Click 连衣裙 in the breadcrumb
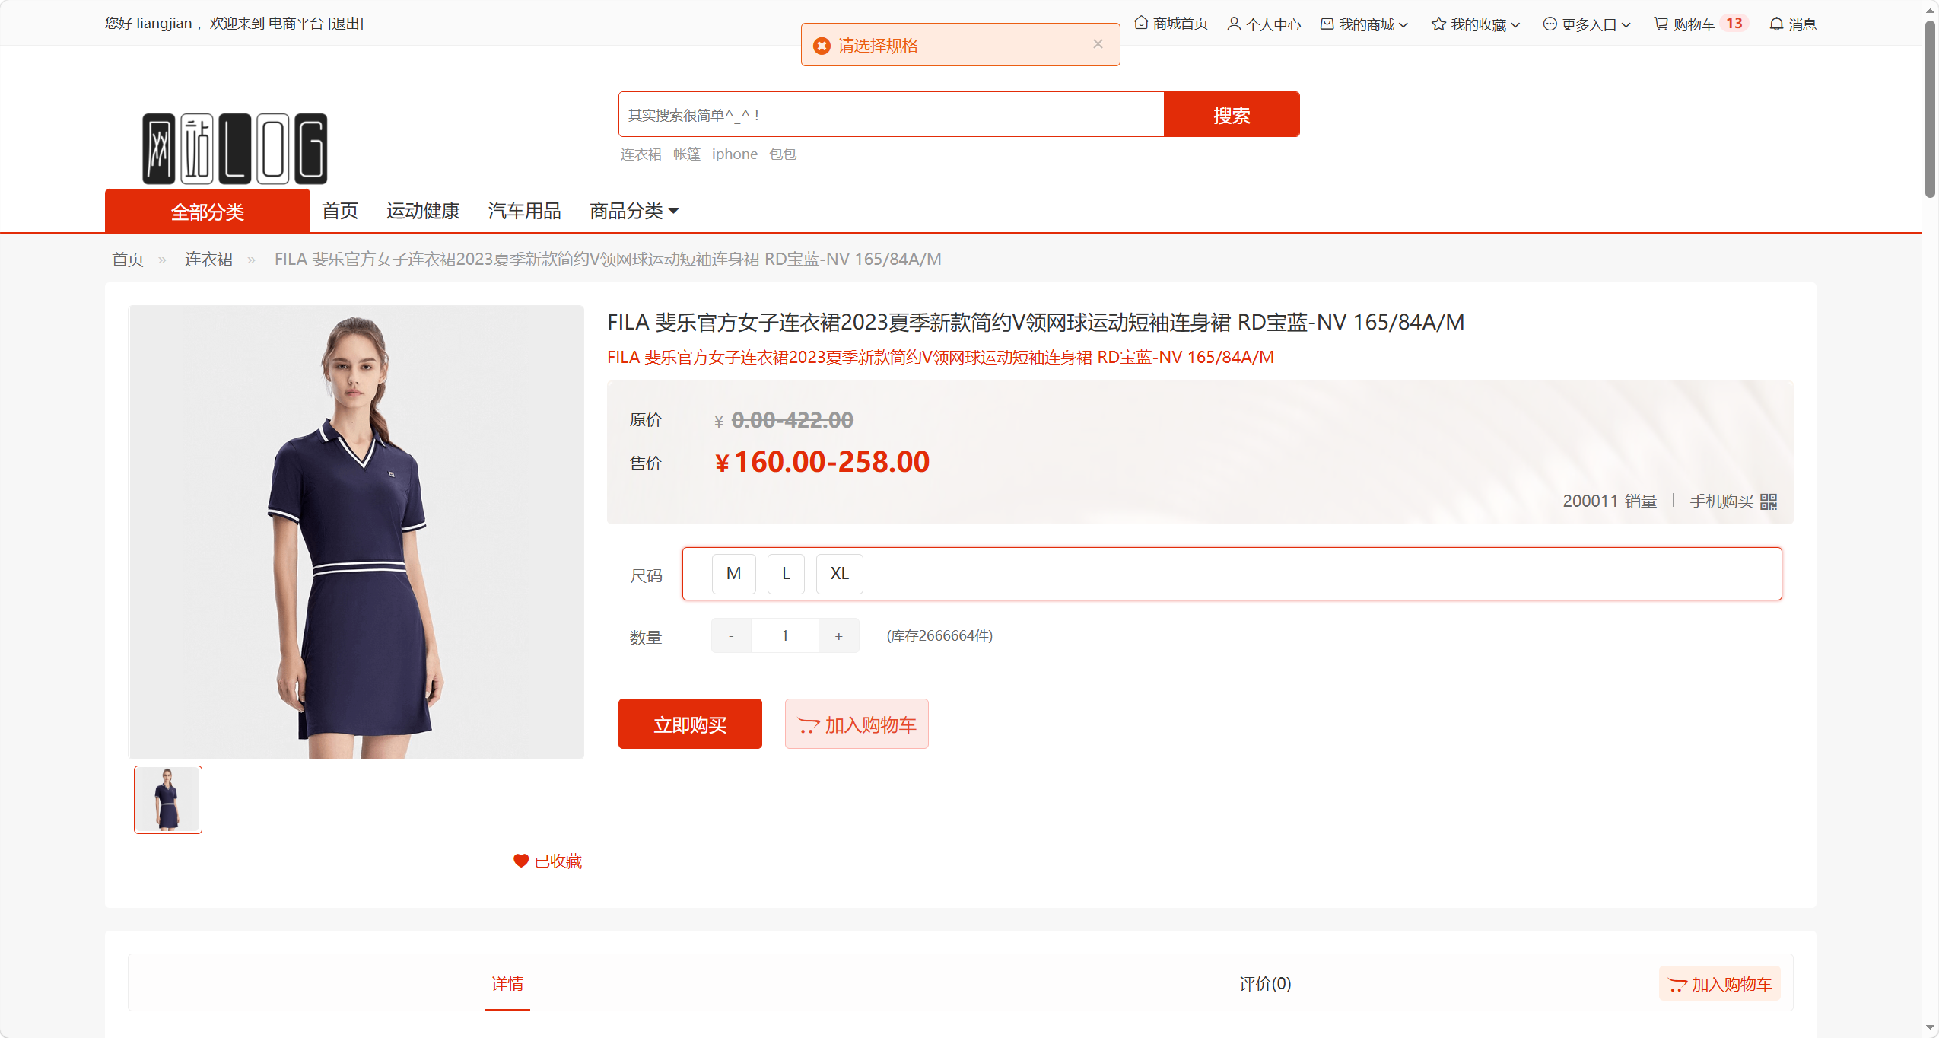The height and width of the screenshot is (1038, 1939). 208,259
